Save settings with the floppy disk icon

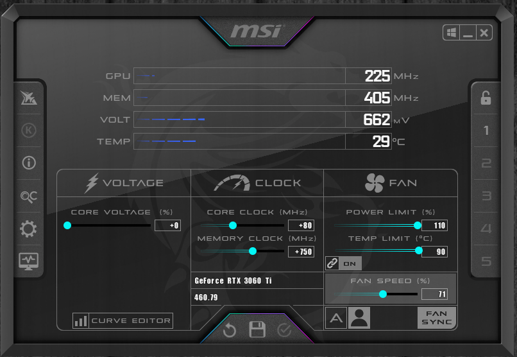(x=257, y=331)
